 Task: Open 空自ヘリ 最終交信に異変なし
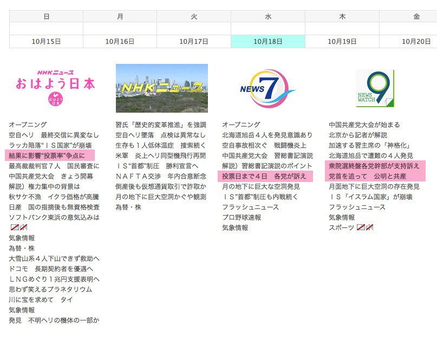(54, 135)
